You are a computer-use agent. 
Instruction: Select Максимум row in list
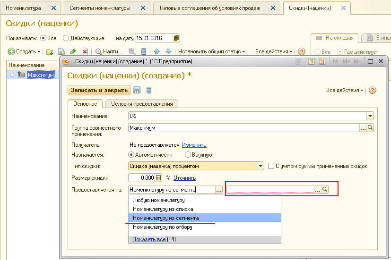coord(33,75)
